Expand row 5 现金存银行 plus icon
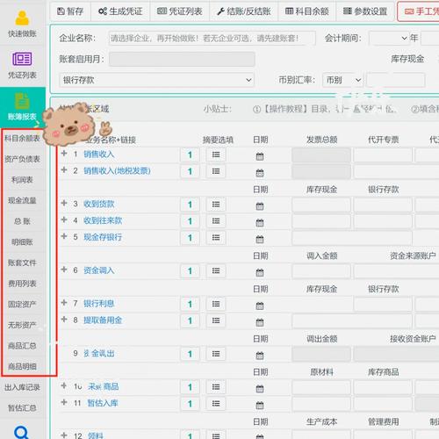439x439 pixels. tap(64, 236)
